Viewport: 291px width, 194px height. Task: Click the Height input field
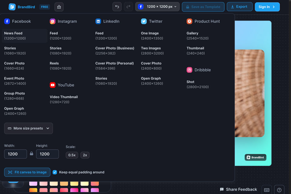point(48,154)
